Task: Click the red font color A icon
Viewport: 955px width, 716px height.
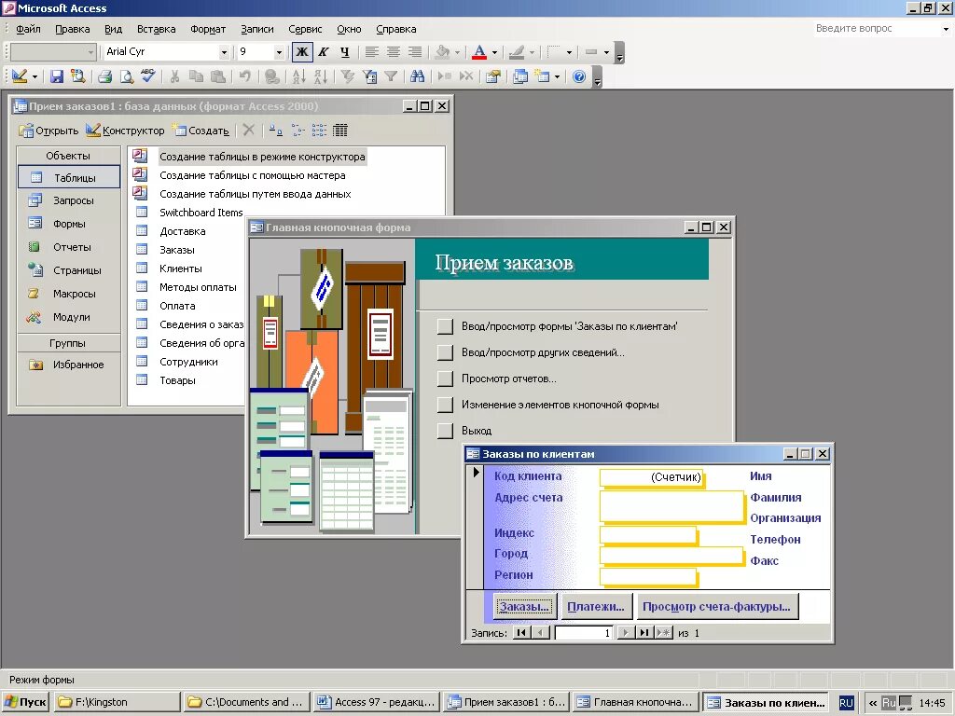Action: [480, 52]
